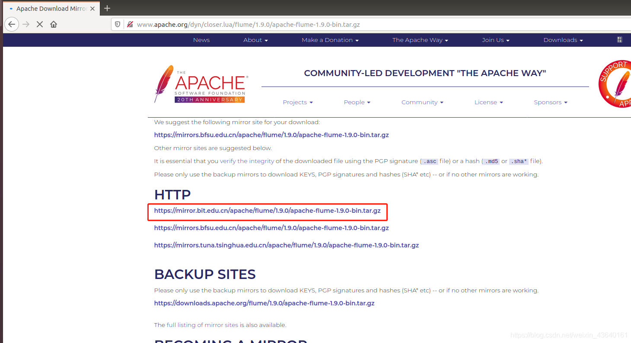
Task: Click the HTTP section heading
Action: [x=172, y=195]
